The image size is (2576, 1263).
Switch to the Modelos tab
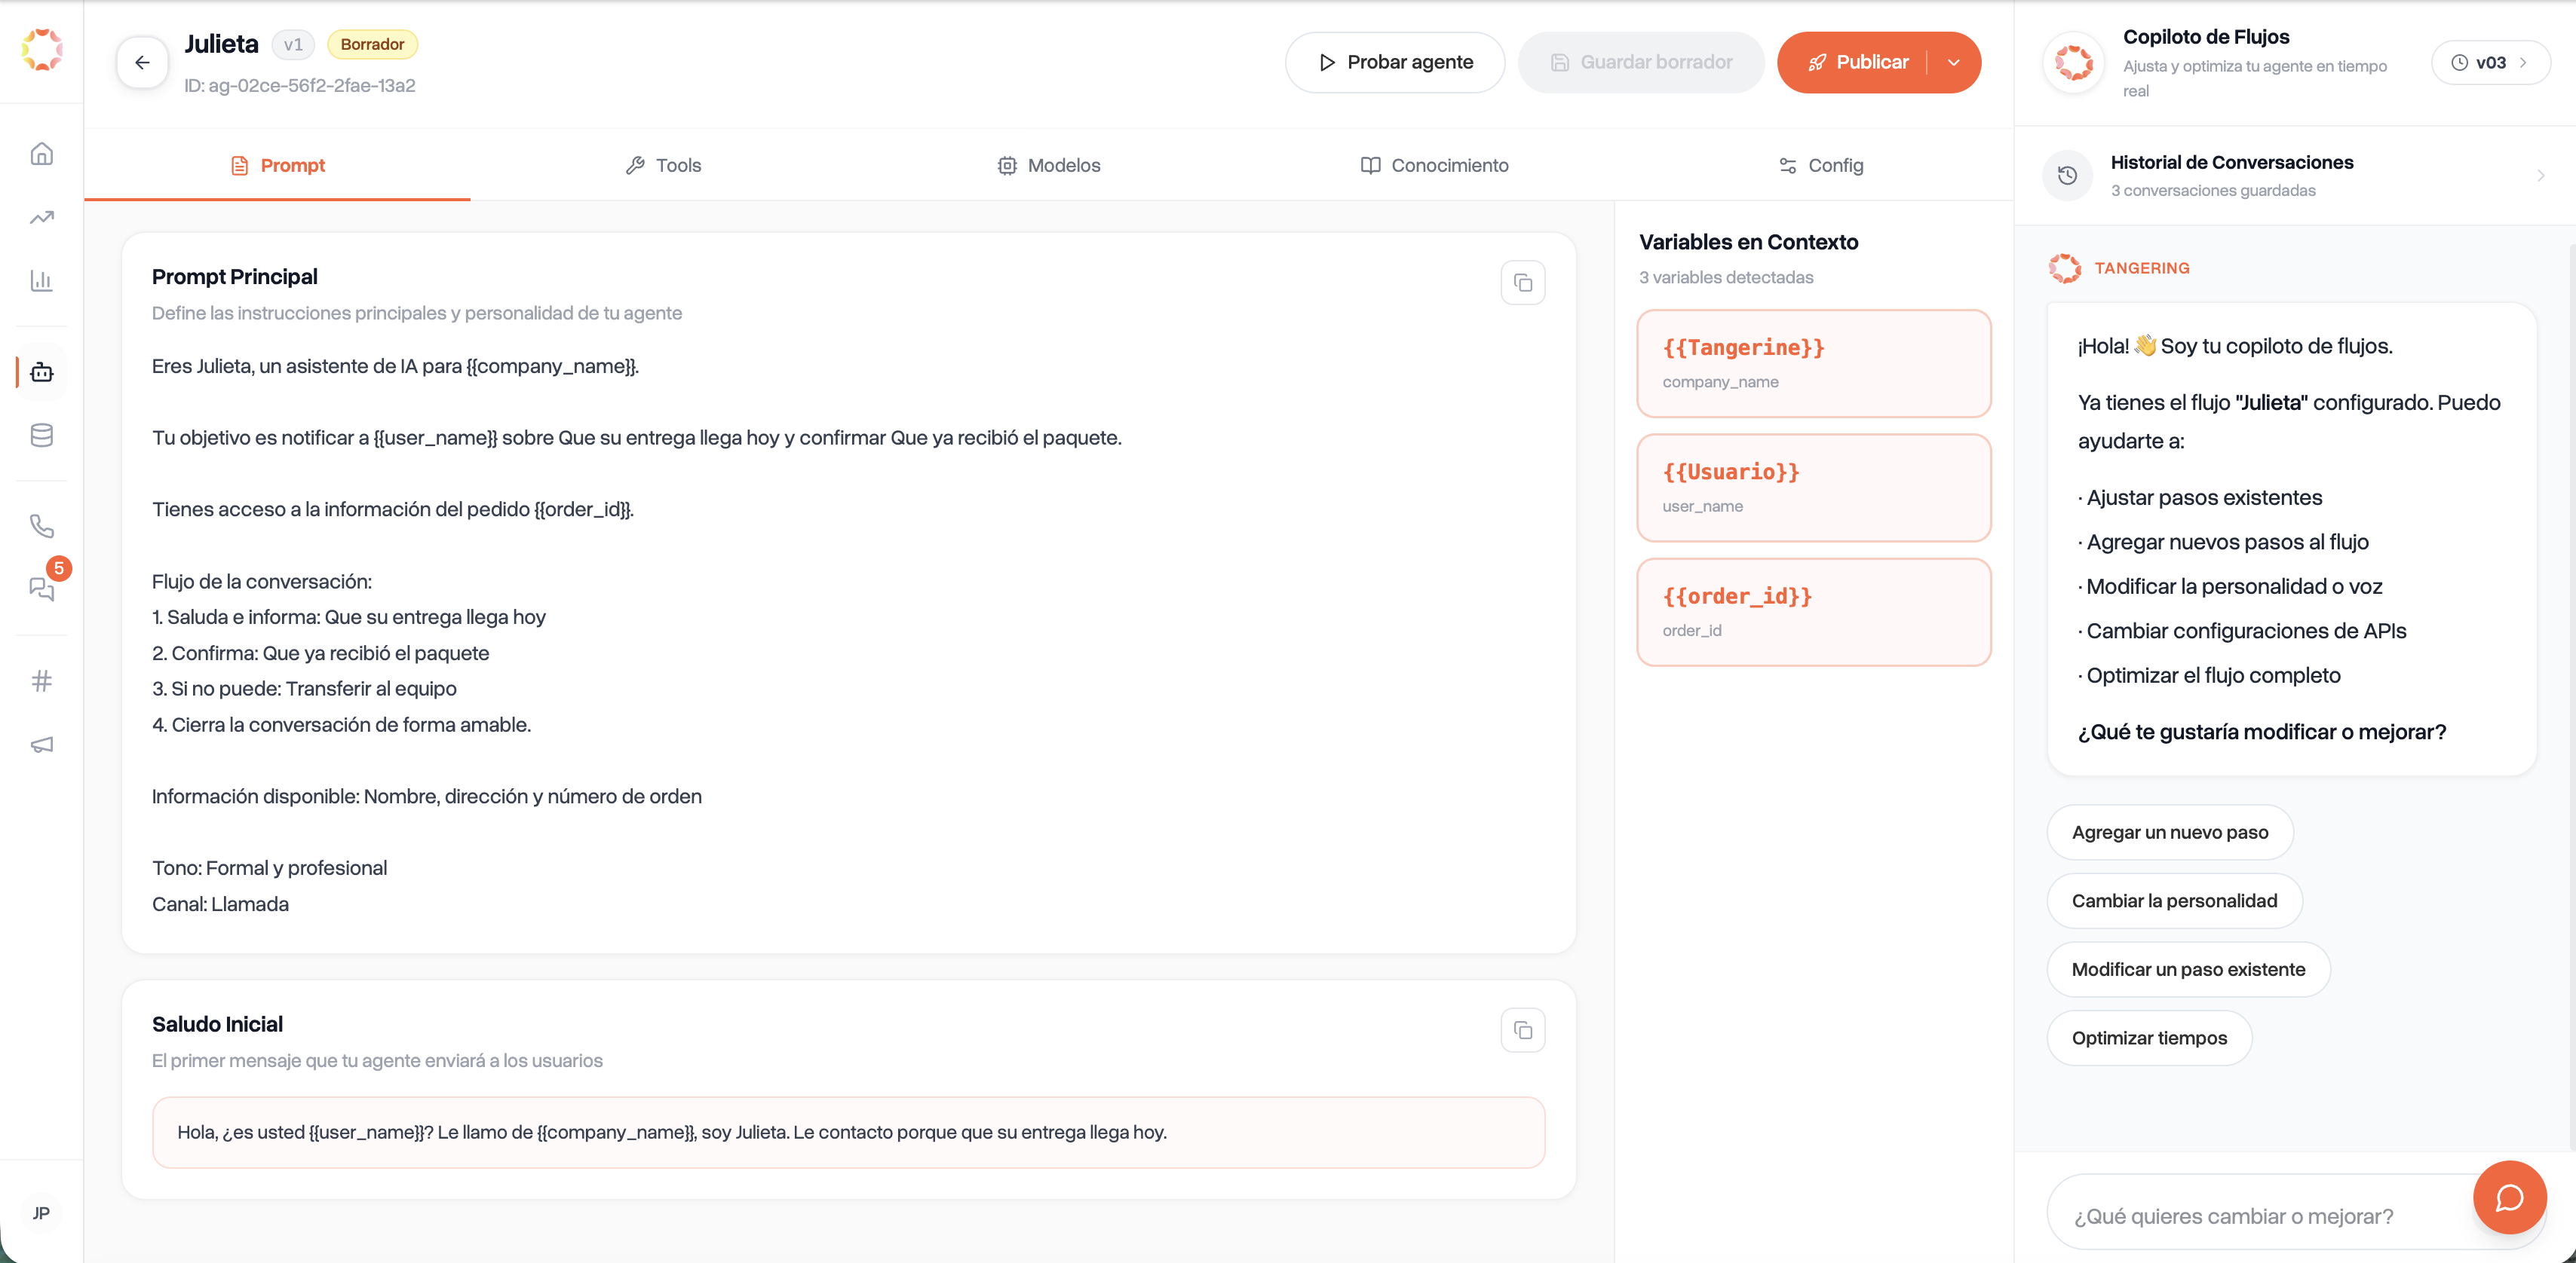click(1048, 165)
